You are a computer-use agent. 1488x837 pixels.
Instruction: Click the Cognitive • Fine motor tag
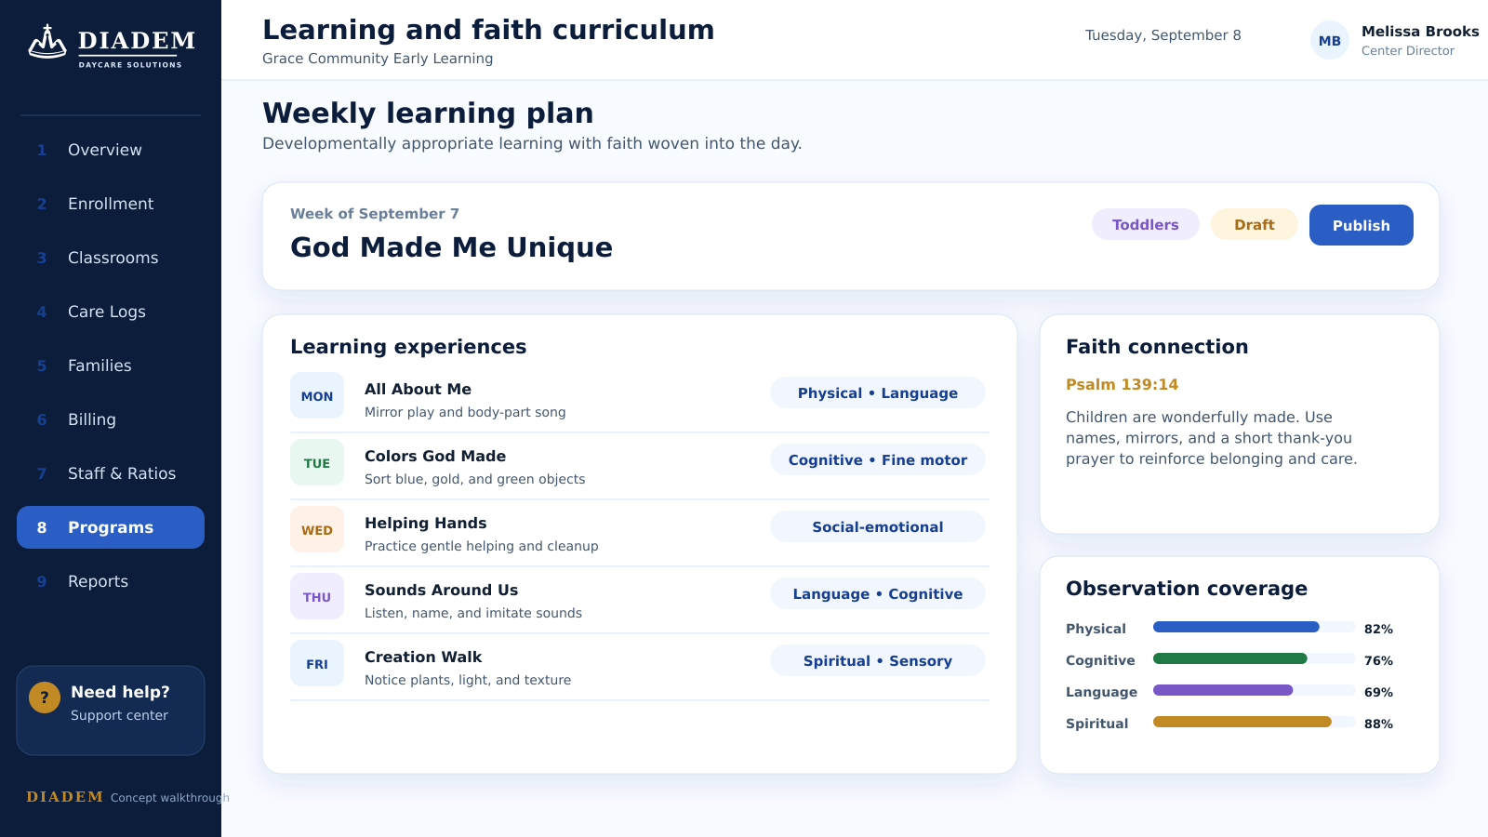tap(878, 459)
